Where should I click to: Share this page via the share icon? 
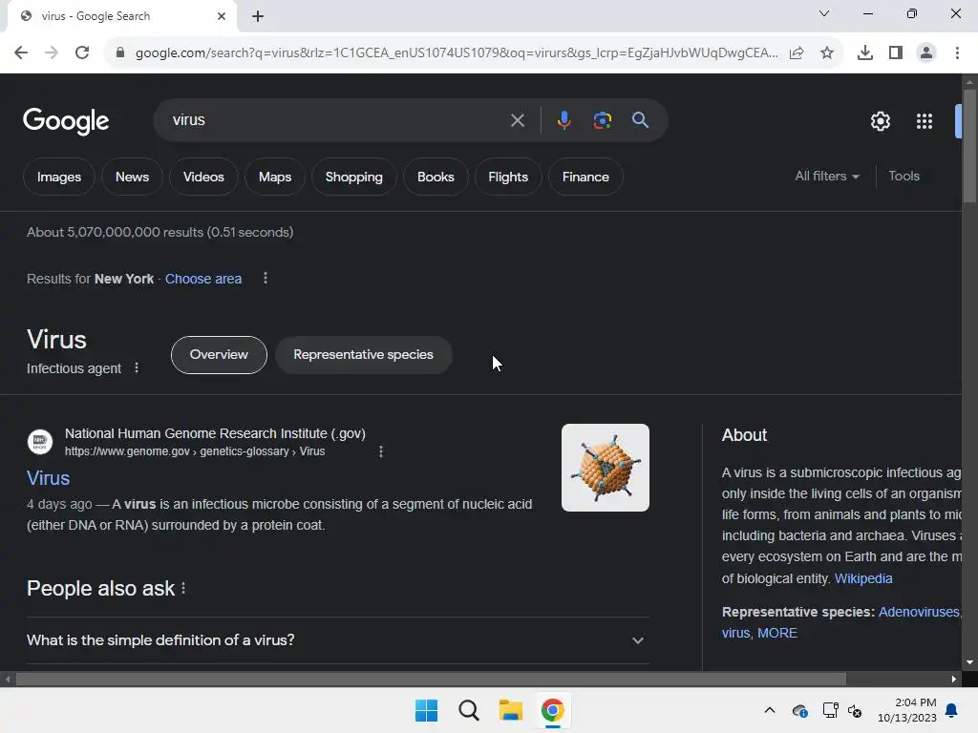click(797, 53)
